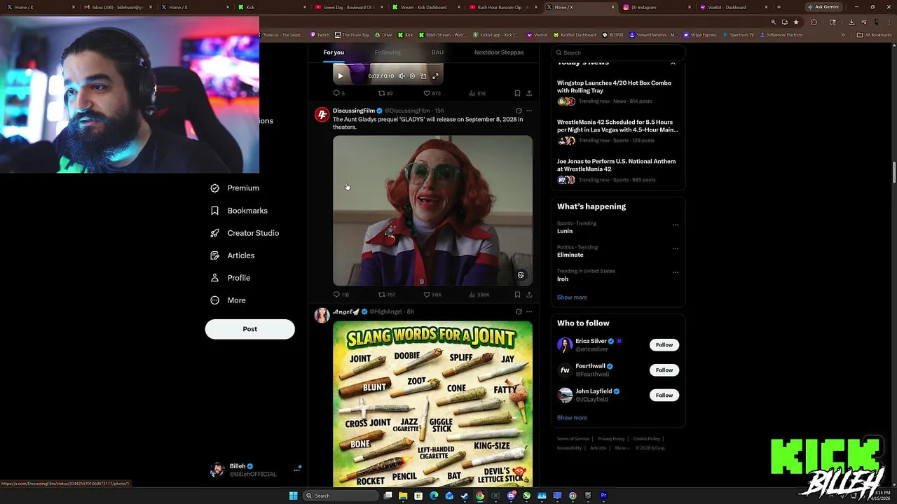Open Grok icon on DiscussingFilm post
Viewport: 897px width, 504px height.
[519, 111]
